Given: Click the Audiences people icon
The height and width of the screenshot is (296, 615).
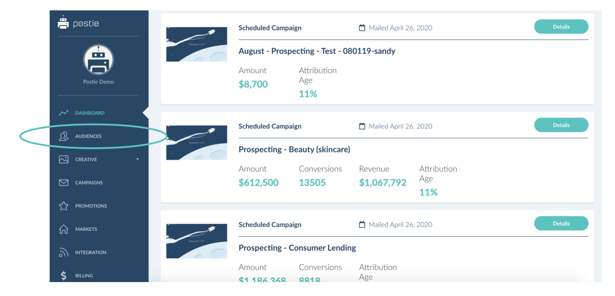Looking at the screenshot, I should pos(64,136).
